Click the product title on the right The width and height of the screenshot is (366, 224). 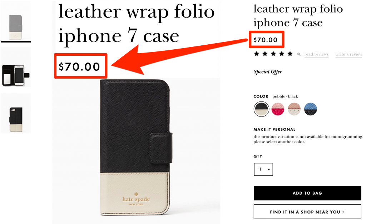298,16
